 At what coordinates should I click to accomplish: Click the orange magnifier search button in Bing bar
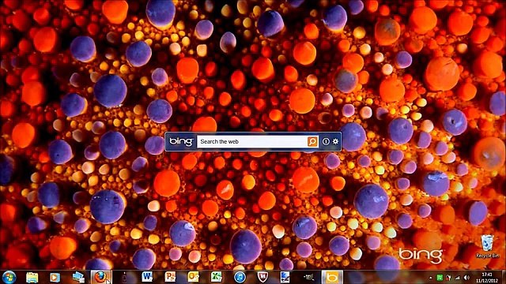[312, 141]
